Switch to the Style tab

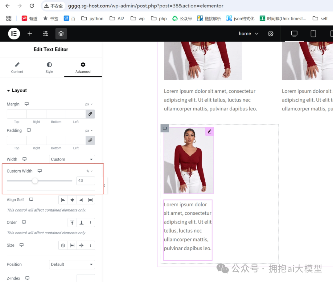pyautogui.click(x=49, y=68)
